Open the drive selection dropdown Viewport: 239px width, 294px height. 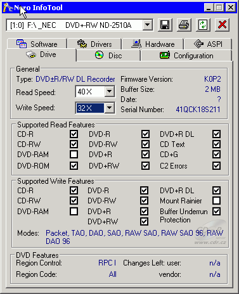tap(148, 25)
